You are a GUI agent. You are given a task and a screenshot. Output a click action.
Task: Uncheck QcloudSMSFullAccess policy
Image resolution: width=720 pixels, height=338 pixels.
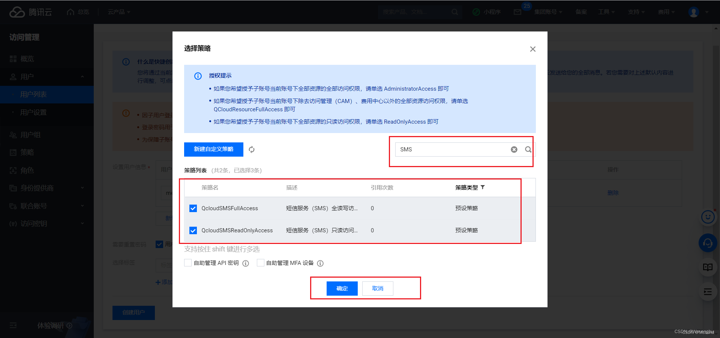point(193,208)
